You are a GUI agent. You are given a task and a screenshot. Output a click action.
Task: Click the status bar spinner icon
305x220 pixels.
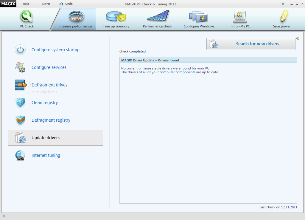[x=4, y=216]
